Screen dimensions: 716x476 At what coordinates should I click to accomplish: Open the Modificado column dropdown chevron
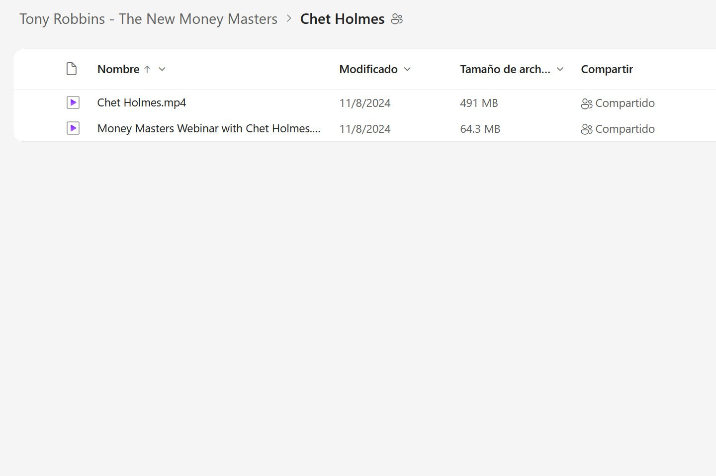point(407,69)
